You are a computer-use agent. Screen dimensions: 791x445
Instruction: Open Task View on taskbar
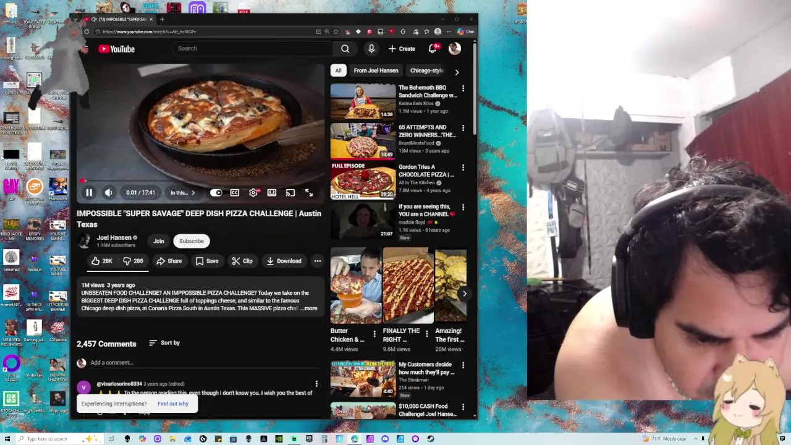[x=112, y=439]
